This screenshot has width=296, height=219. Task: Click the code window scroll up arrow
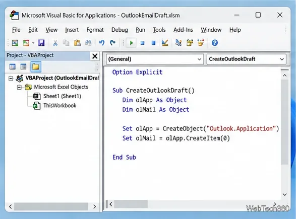[x=285, y=76]
